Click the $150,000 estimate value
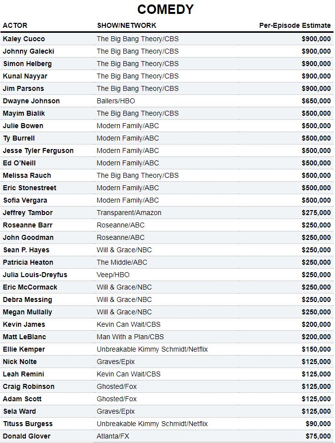The height and width of the screenshot is (443, 335). 316,349
